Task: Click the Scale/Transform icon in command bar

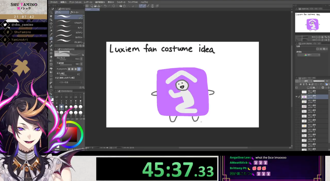Action: point(124,6)
